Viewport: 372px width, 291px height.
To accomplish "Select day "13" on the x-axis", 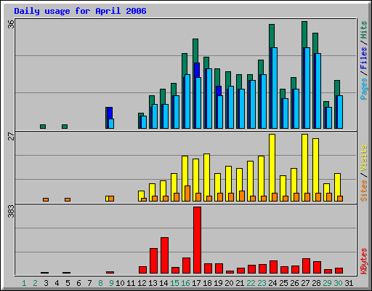I will pos(153,283).
